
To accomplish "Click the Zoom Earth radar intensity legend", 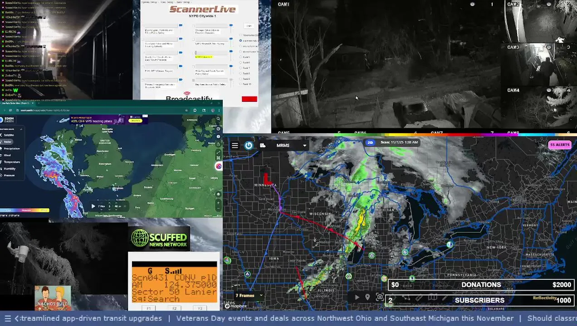I will pos(24,210).
